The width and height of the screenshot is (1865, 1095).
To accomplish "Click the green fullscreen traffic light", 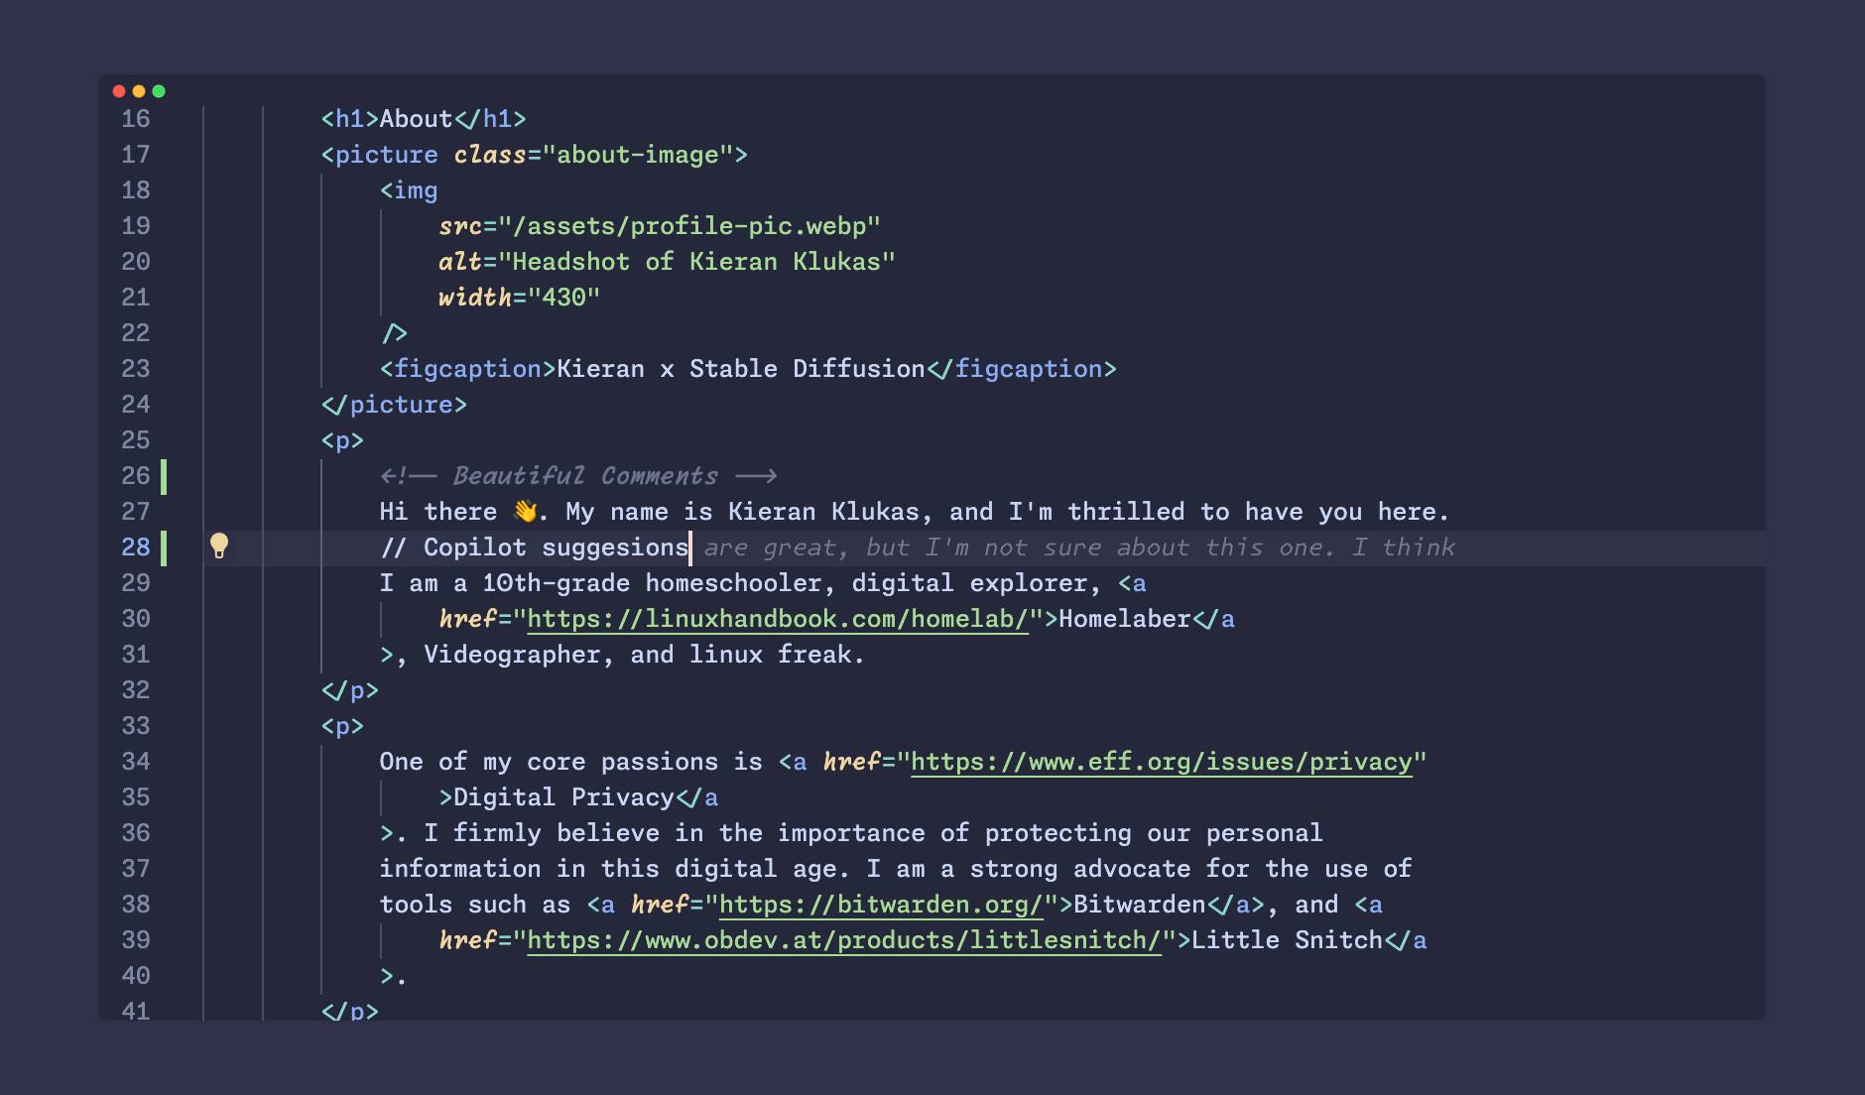I will [x=159, y=90].
